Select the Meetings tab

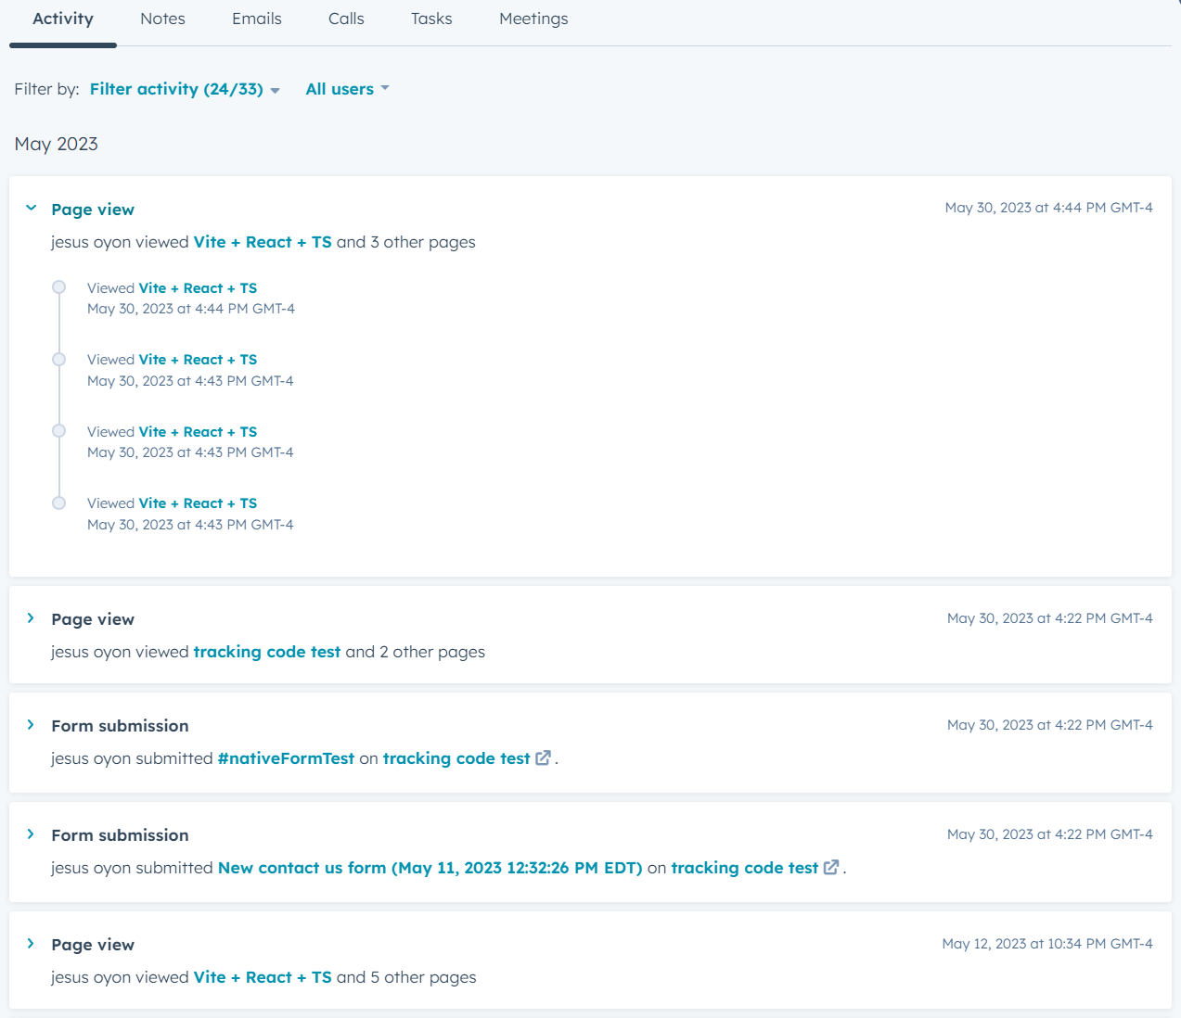[533, 19]
